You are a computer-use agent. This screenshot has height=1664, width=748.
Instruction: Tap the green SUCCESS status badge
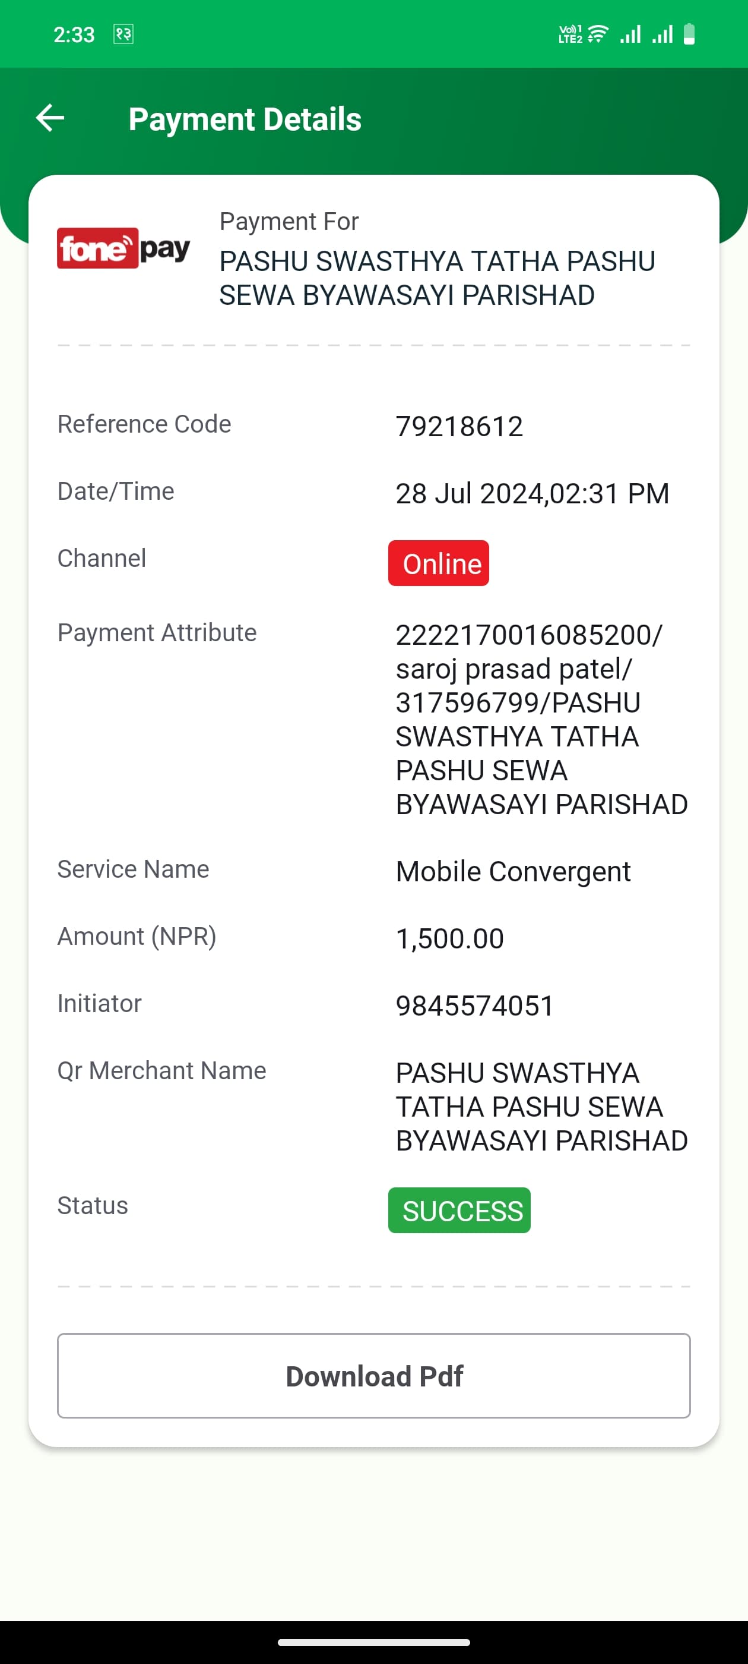[x=459, y=1210]
